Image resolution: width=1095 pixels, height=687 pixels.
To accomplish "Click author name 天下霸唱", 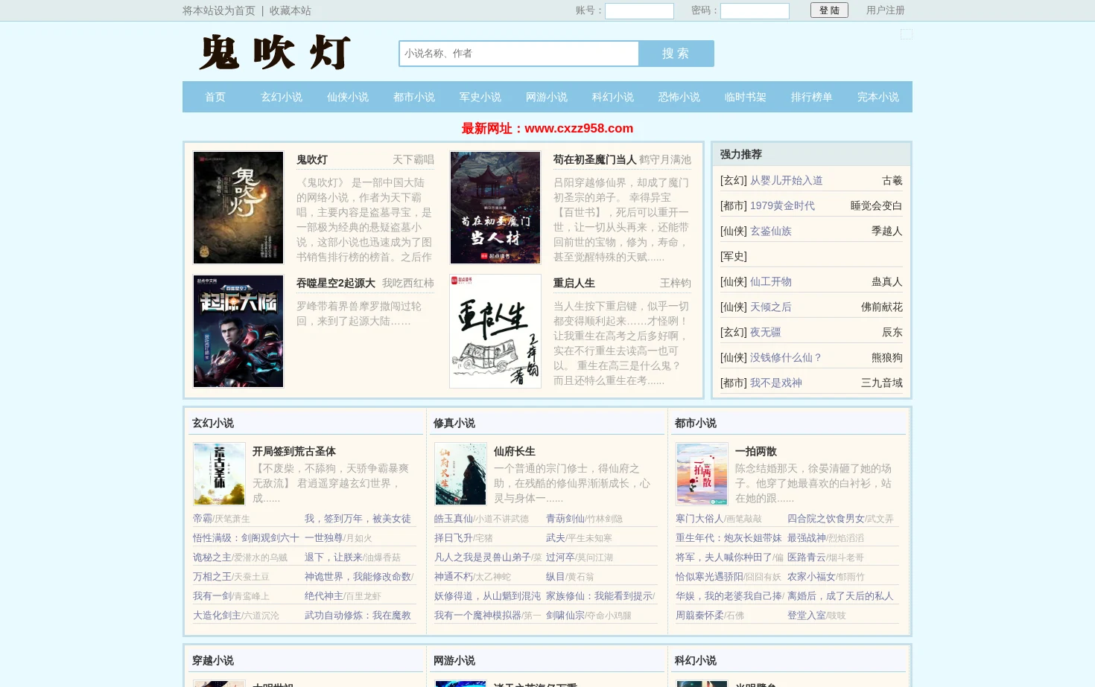I will [413, 159].
